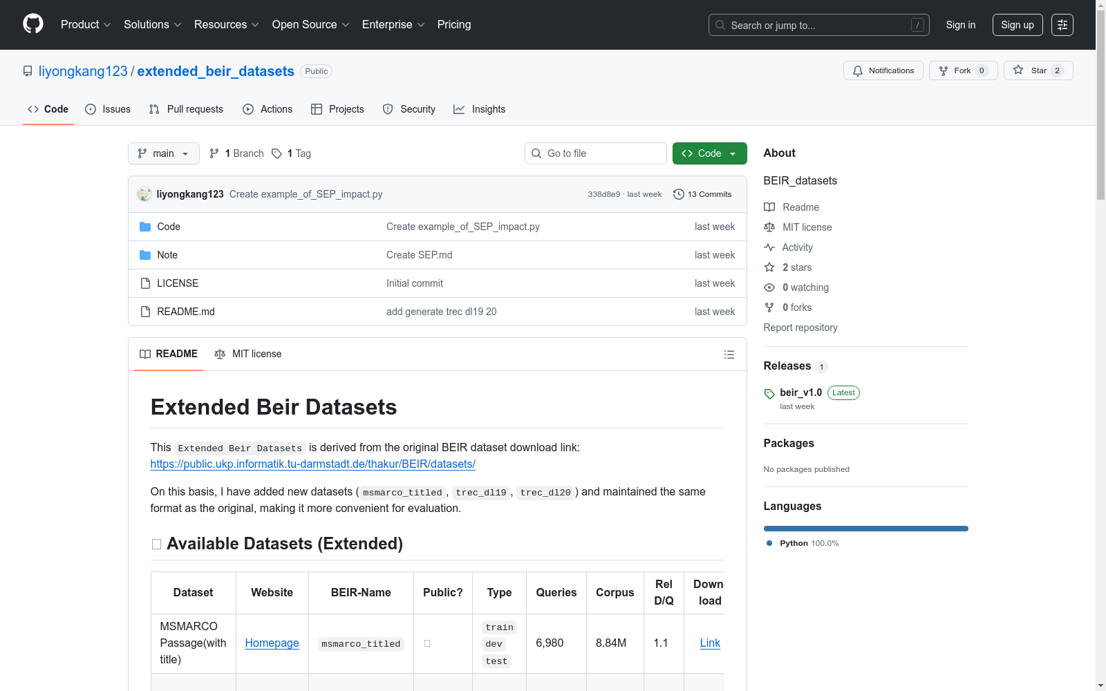Click the commit history clock icon
This screenshot has height=691, width=1106.
click(679, 194)
